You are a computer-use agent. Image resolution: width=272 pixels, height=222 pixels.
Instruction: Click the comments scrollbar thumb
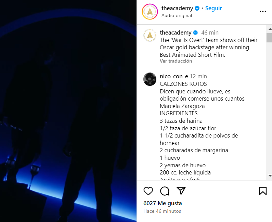point(269,38)
